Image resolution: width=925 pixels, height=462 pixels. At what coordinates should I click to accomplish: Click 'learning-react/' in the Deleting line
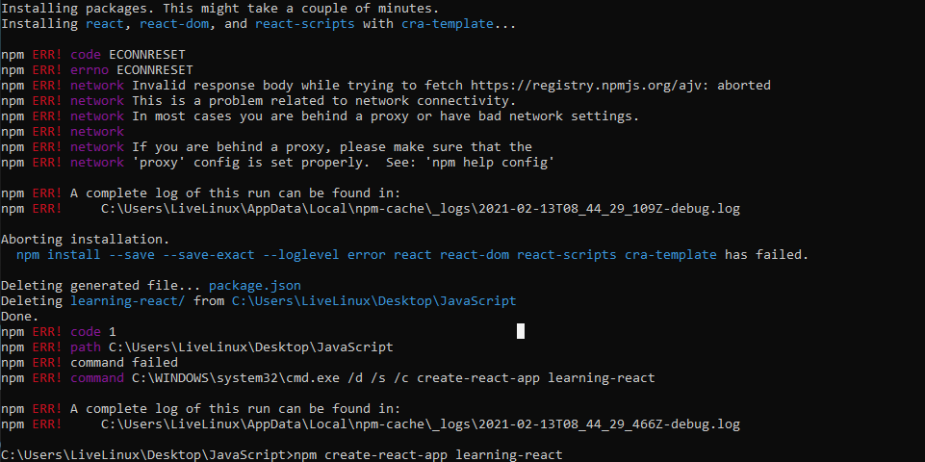(127, 301)
